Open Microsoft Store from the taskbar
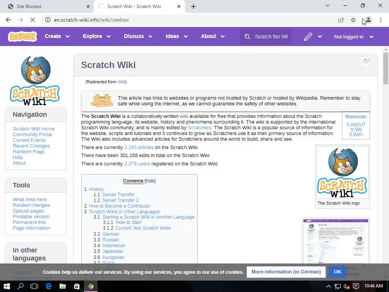The width and height of the screenshot is (389, 292). (x=77, y=286)
